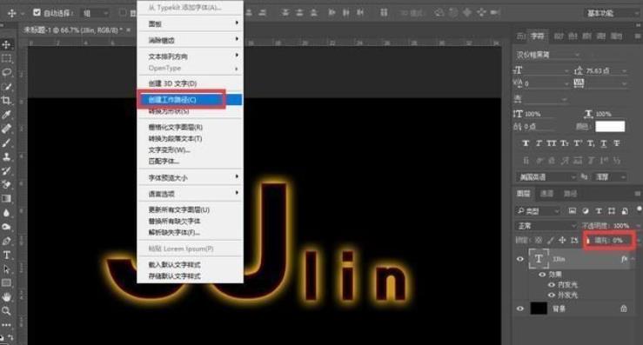Viewport: 643px width, 345px height.
Task: Choose 载入默认文字样式 menu item
Action: (190, 265)
